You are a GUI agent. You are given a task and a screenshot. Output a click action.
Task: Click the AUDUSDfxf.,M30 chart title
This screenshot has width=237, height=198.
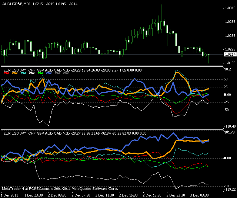pyautogui.click(x=16, y=4)
